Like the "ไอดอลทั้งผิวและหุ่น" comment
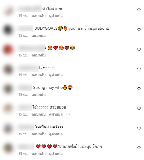This screenshot has width=144, height=160. [x=139, y=148]
